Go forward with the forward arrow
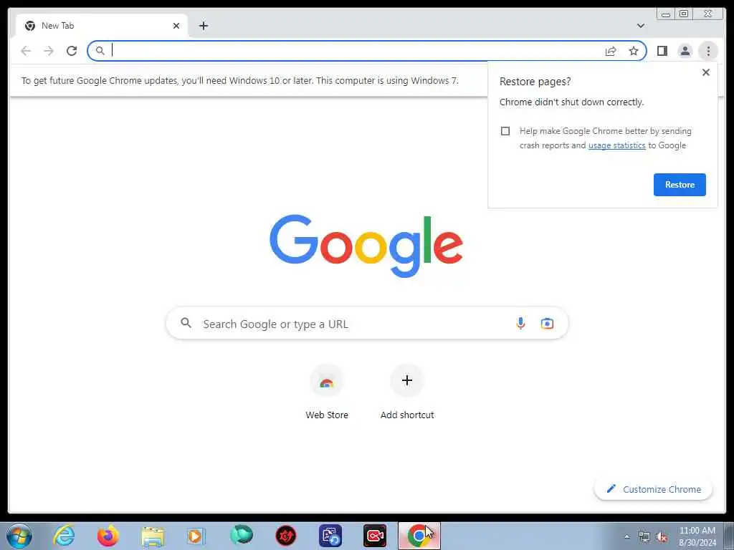Screen dimensions: 734x550 pos(49,51)
